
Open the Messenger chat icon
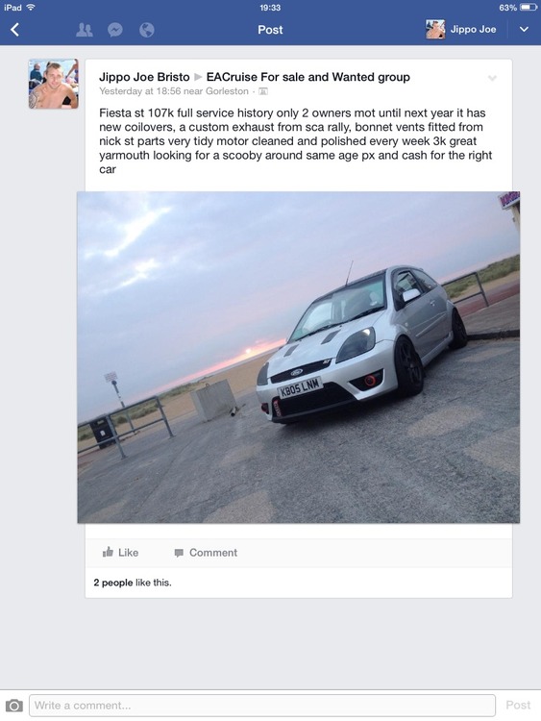[x=115, y=30]
